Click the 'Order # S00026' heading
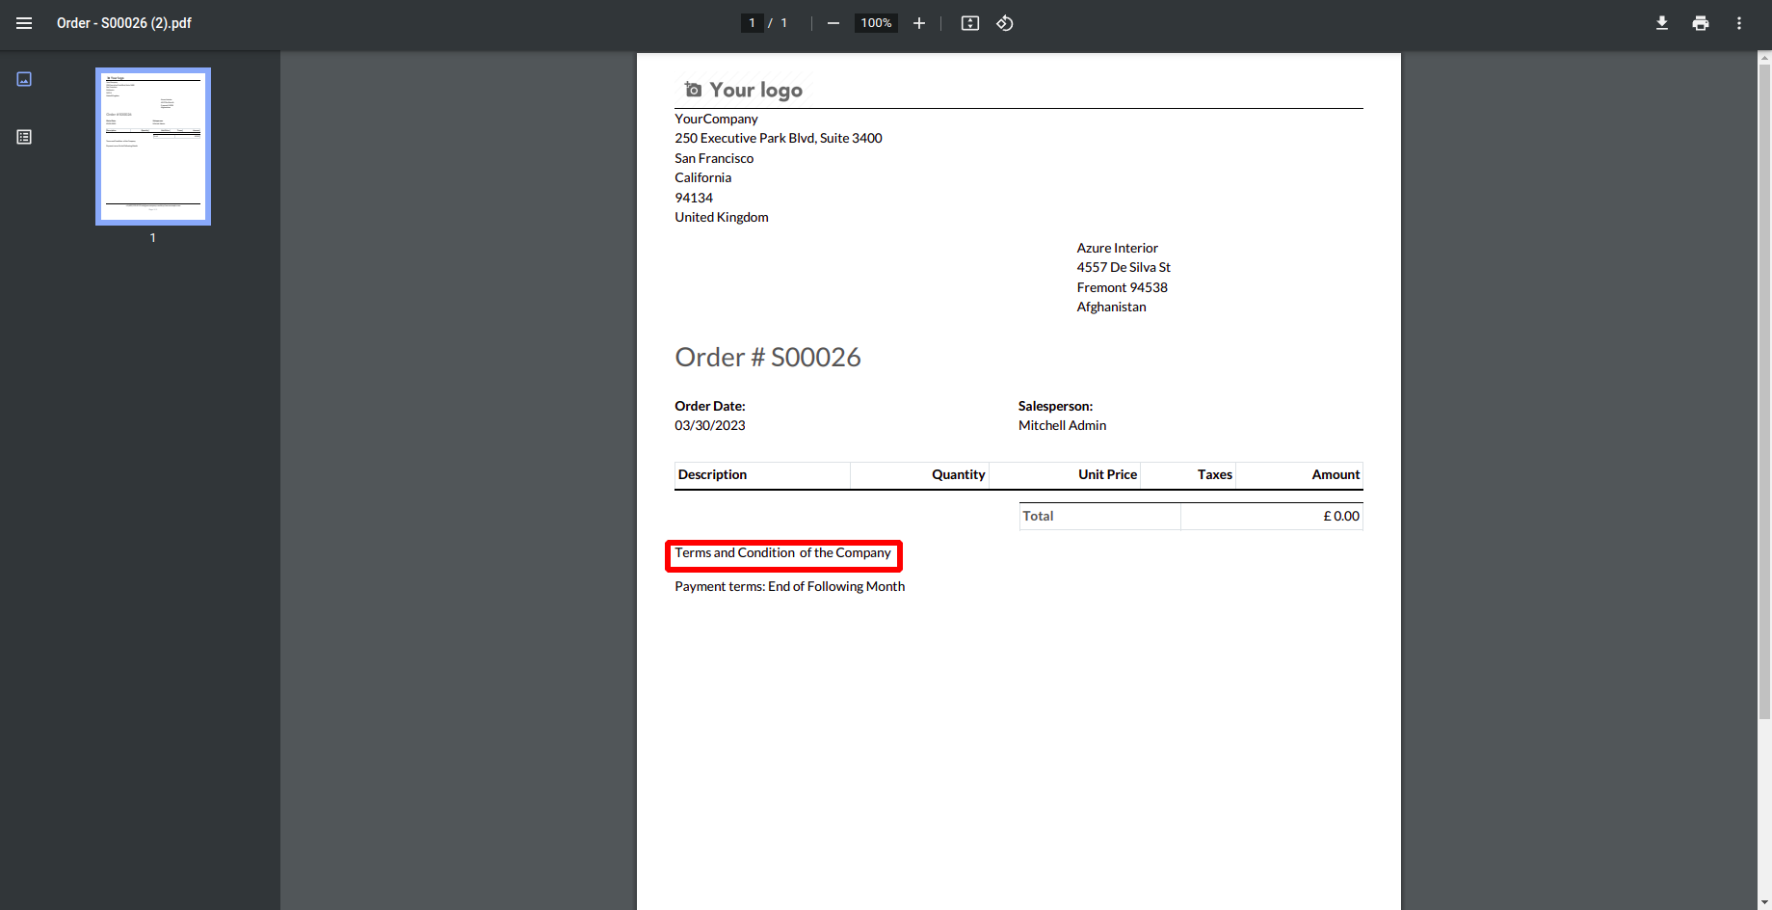1772x910 pixels. pos(768,358)
